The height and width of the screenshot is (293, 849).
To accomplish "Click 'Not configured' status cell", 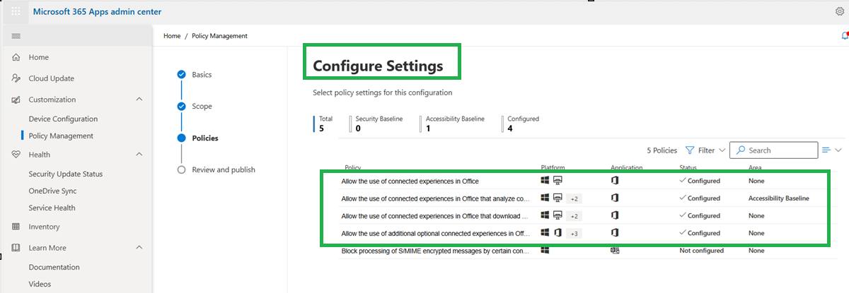I will [701, 250].
